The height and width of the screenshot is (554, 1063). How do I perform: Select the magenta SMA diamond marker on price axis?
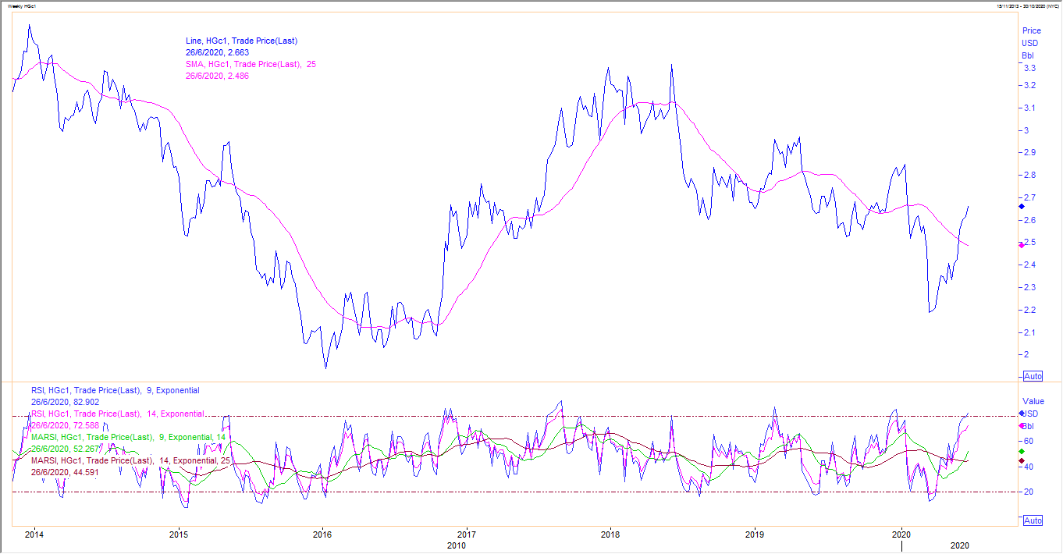click(1022, 245)
